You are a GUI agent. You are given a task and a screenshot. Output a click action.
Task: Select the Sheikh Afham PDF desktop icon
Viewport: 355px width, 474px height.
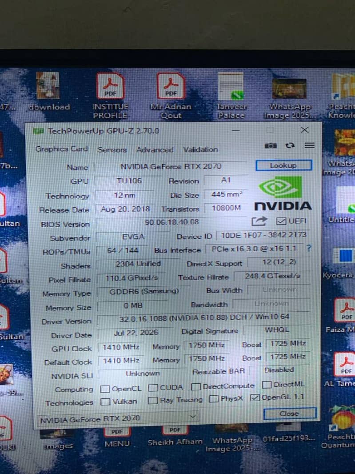pyautogui.click(x=175, y=436)
